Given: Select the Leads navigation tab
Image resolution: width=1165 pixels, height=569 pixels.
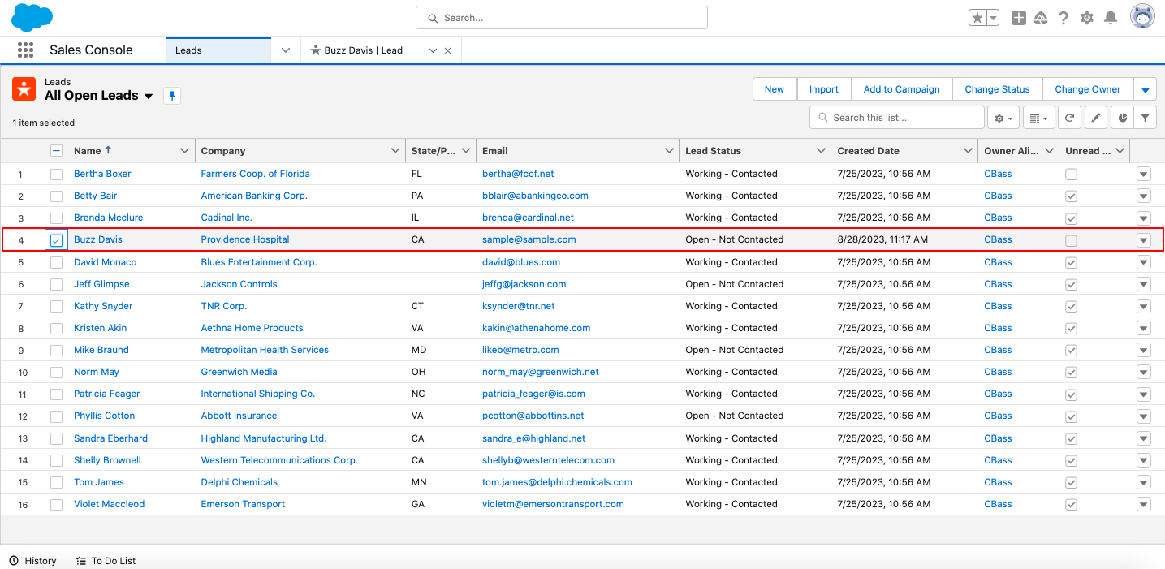Looking at the screenshot, I should pos(218,50).
